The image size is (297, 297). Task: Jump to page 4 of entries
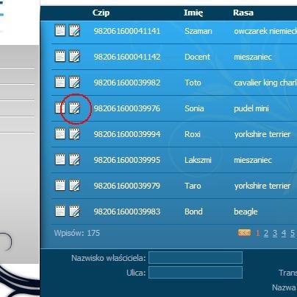(x=284, y=233)
